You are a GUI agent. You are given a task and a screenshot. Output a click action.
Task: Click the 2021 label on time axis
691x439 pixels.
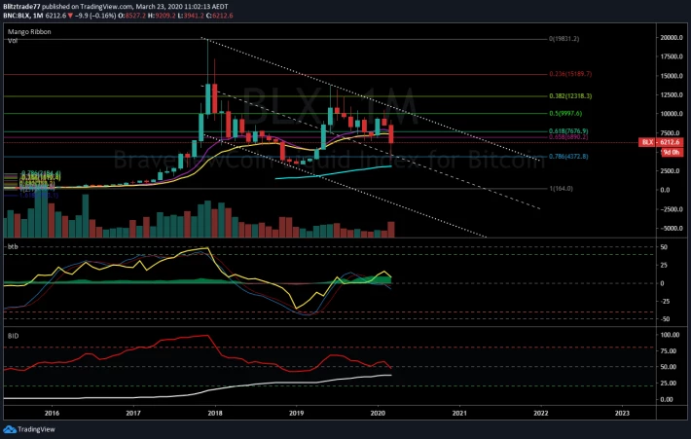[x=459, y=413]
